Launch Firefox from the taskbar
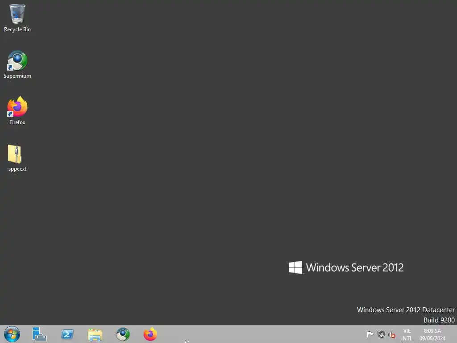The width and height of the screenshot is (457, 343). [150, 334]
